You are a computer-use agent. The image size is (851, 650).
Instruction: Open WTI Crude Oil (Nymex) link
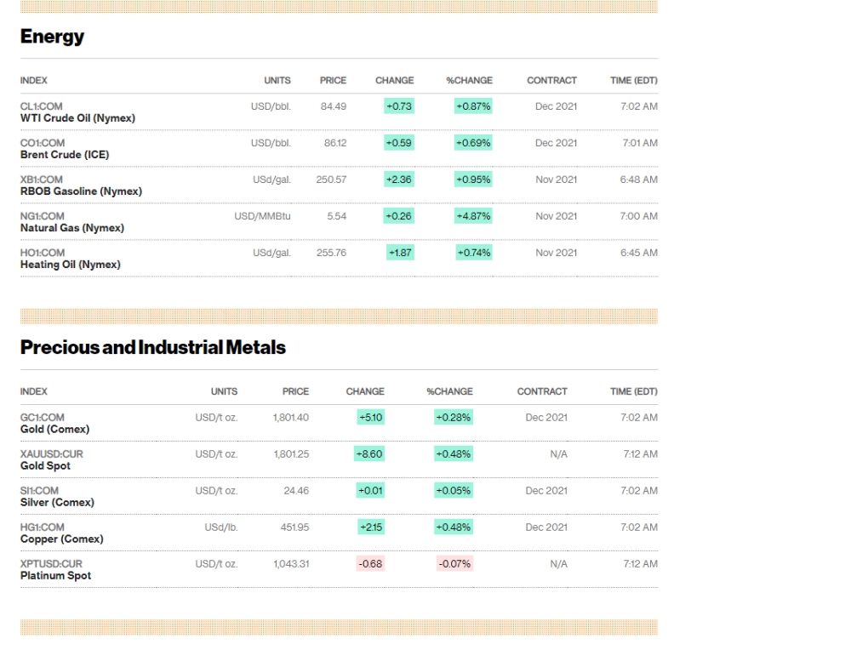(x=77, y=118)
